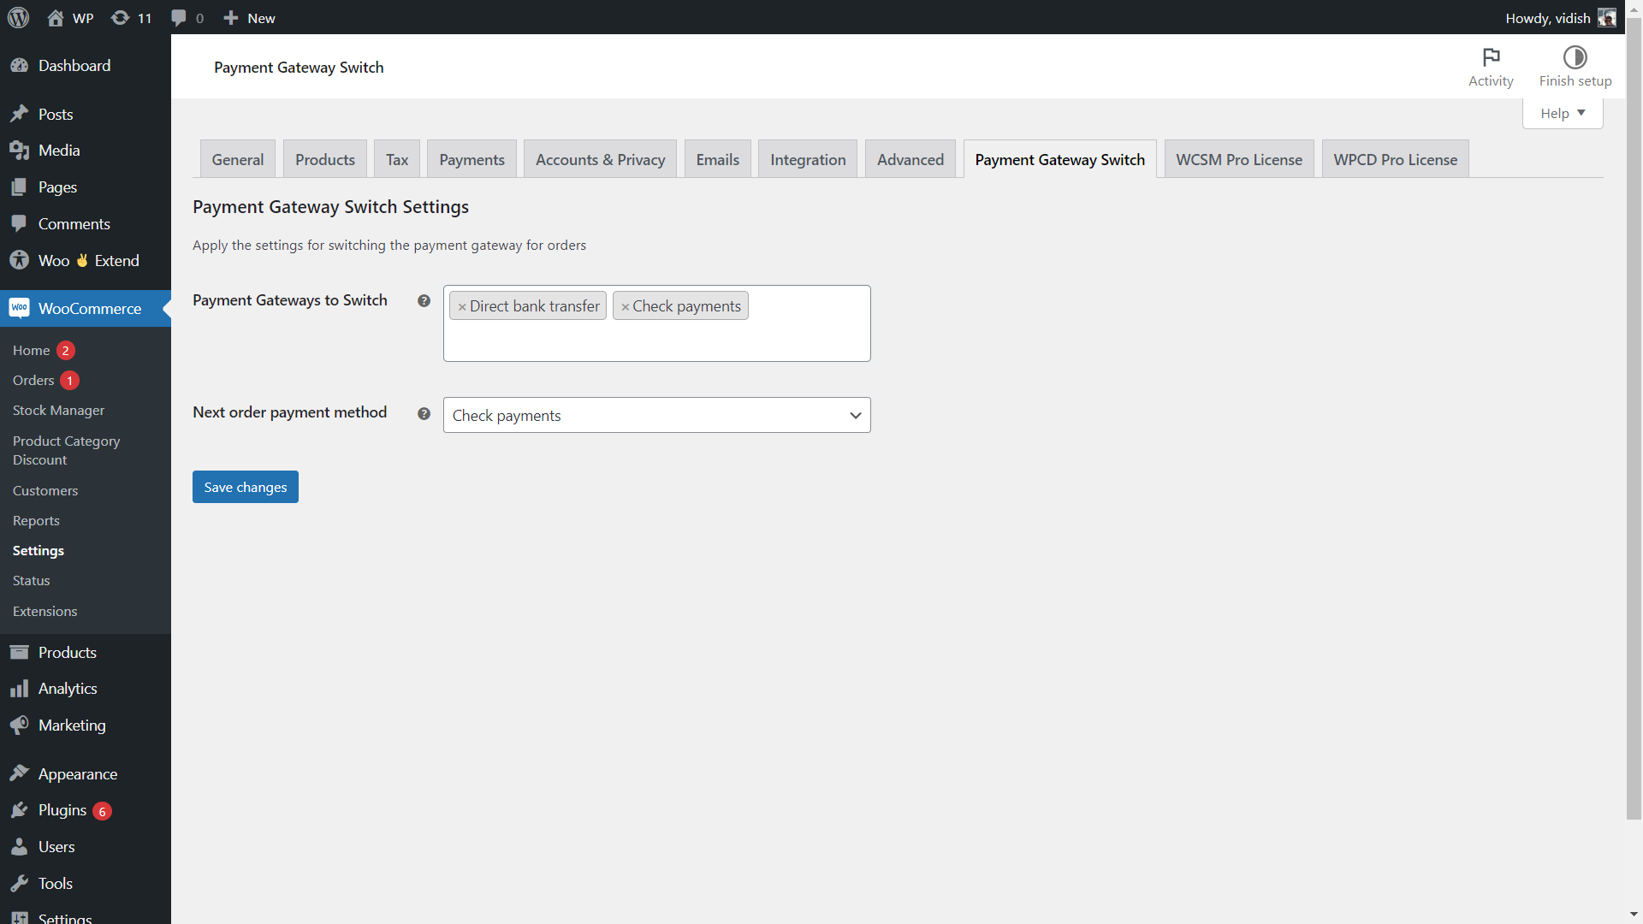
Task: Remove the Check payments tag
Action: click(x=625, y=307)
